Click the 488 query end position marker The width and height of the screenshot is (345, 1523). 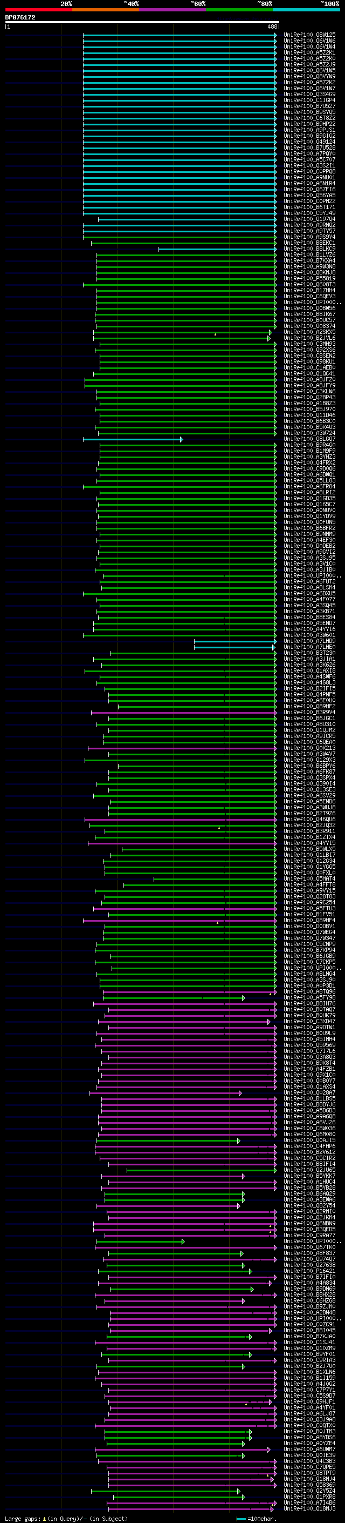[272, 26]
